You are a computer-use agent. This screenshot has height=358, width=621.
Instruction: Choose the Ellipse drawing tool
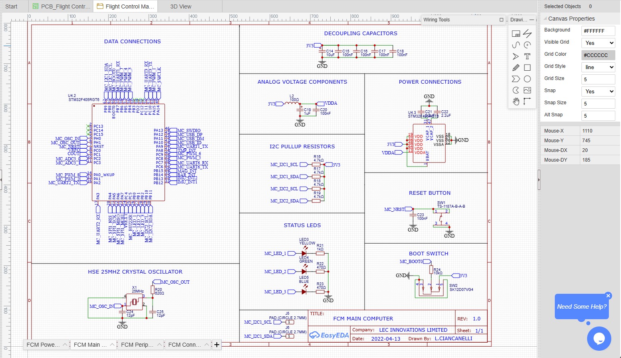[527, 79]
